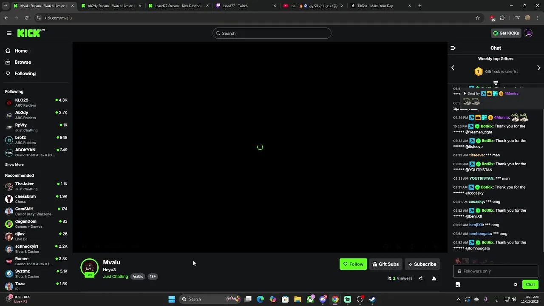The width and height of the screenshot is (544, 306).
Task: Open CamSMH recommended channel
Action: coord(36,211)
